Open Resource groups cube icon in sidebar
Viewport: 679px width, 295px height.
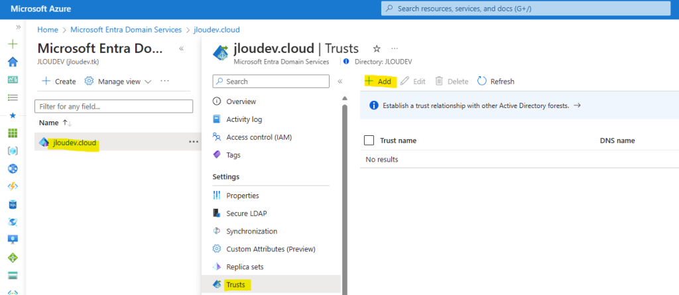(x=13, y=150)
